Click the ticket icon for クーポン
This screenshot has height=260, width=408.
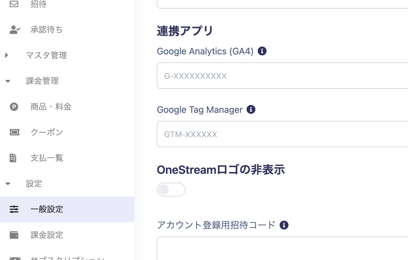[x=14, y=132]
